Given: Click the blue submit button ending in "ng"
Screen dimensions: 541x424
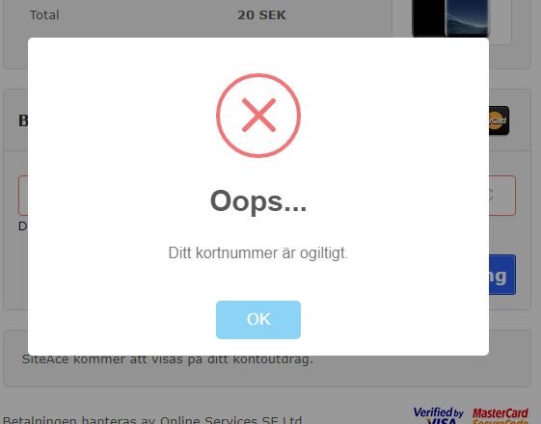Looking at the screenshot, I should [x=502, y=275].
